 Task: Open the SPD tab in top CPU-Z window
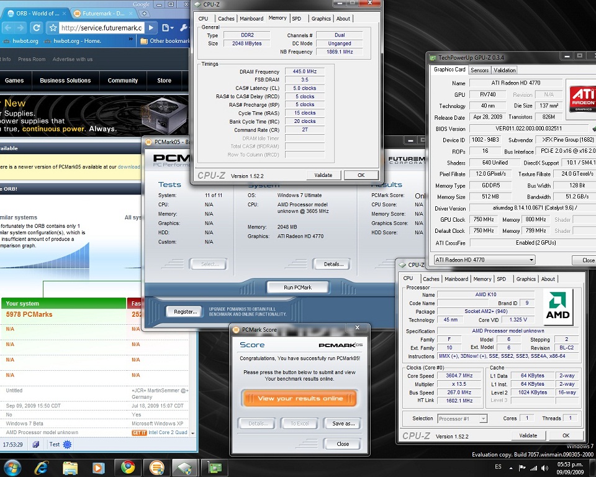click(x=297, y=18)
